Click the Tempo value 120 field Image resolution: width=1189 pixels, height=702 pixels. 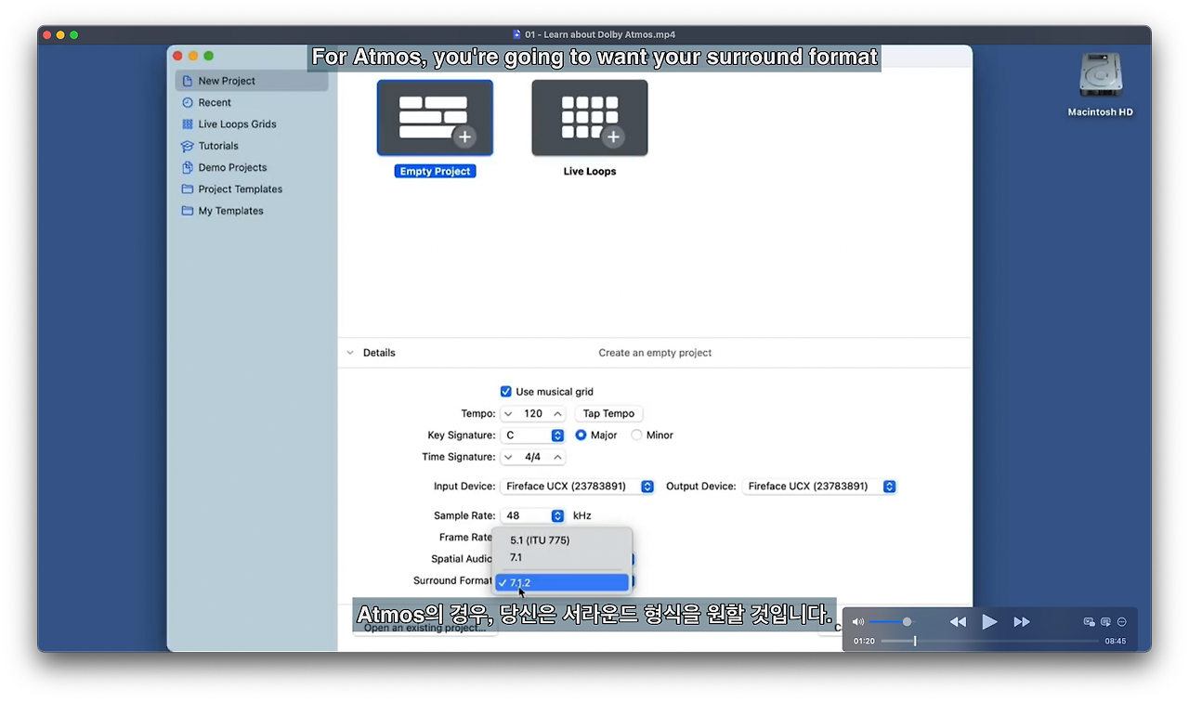[533, 414]
